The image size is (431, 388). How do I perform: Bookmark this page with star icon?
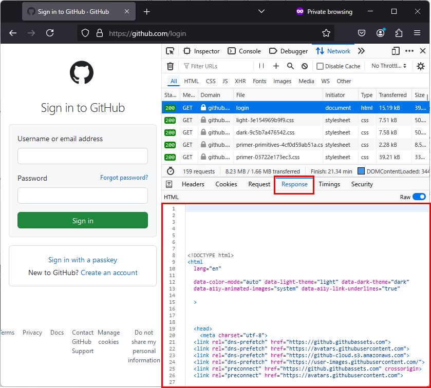tap(326, 33)
